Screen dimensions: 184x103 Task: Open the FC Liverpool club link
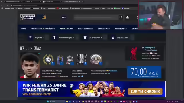148,47
